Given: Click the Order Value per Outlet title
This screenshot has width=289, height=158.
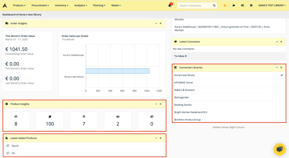Looking at the screenshot, I should pyautogui.click(x=75, y=36).
